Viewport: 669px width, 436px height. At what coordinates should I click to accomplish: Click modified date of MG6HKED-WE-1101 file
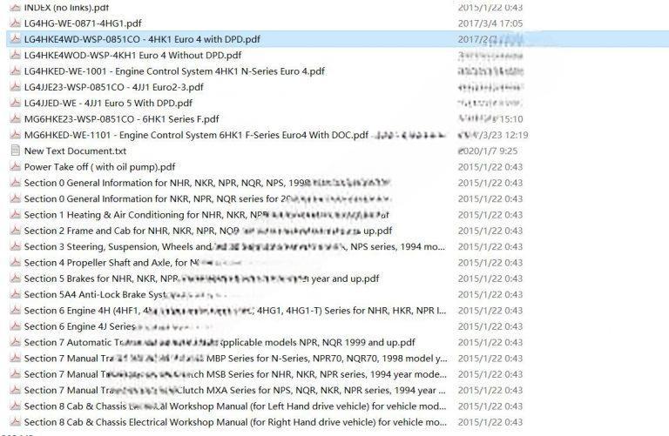click(x=493, y=135)
